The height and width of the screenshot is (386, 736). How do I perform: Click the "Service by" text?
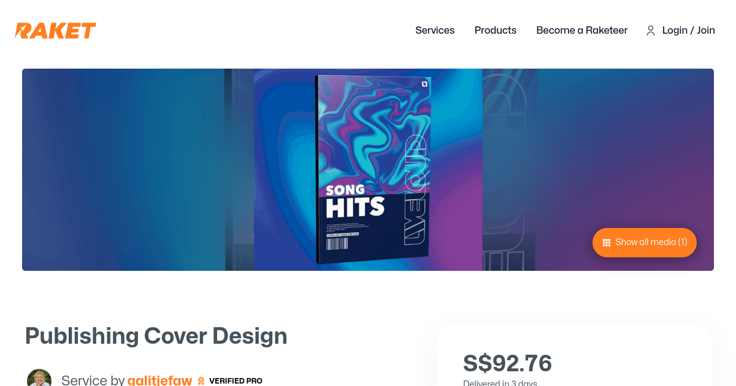pyautogui.click(x=93, y=380)
